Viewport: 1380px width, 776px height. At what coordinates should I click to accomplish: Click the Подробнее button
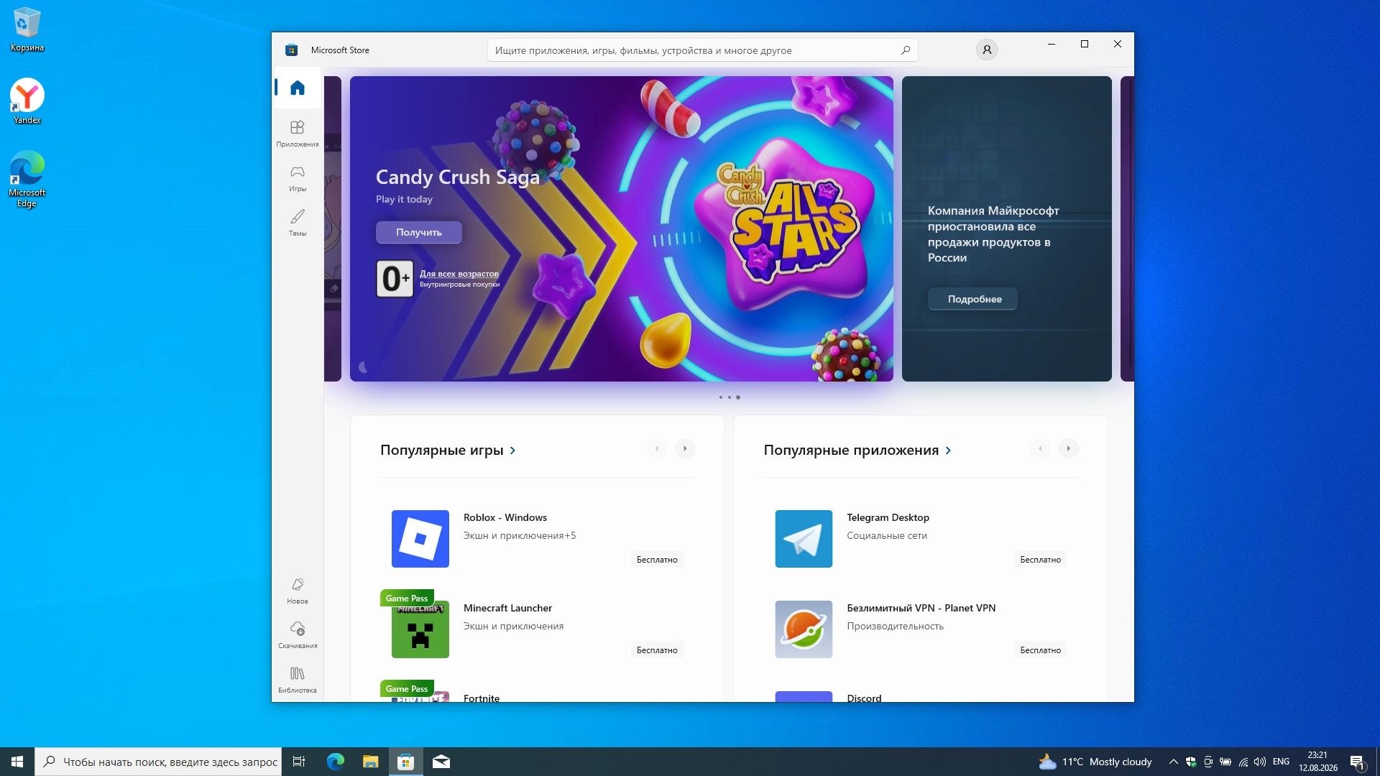(x=972, y=299)
